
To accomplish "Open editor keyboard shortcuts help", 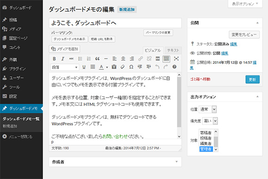I will tap(174, 67).
